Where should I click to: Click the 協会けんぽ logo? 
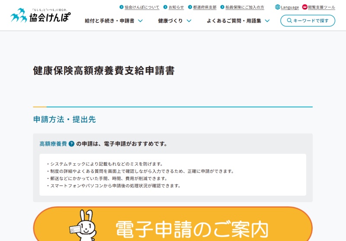[41, 16]
